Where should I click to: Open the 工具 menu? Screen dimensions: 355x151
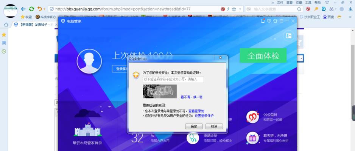[308, 3]
